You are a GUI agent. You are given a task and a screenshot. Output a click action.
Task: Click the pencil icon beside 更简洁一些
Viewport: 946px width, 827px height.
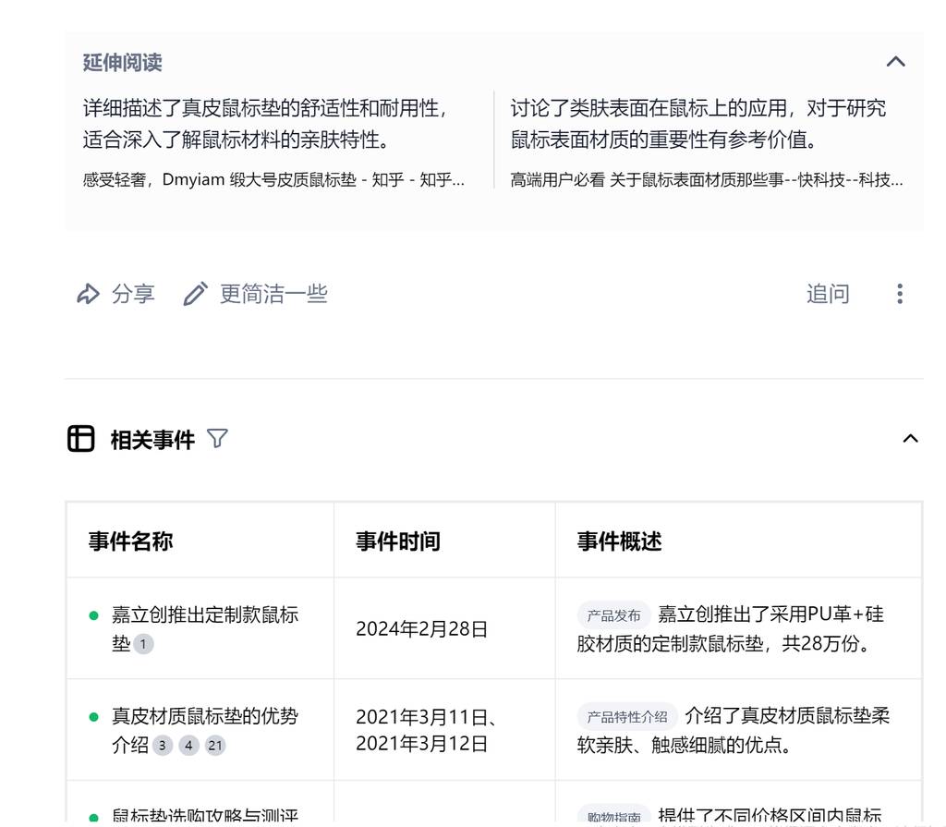pyautogui.click(x=195, y=294)
